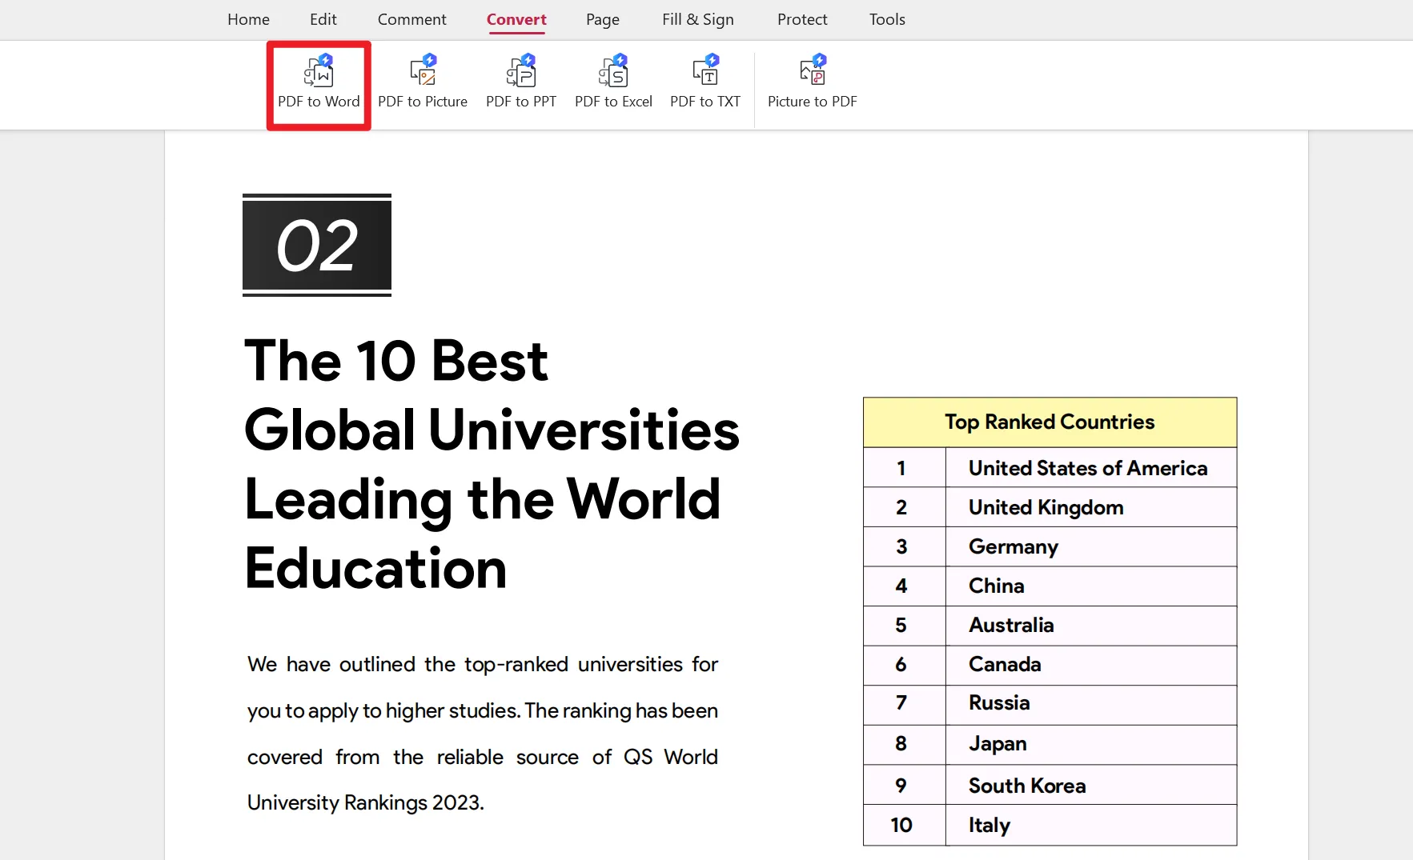Click the 02 chapter number badge

point(317,246)
